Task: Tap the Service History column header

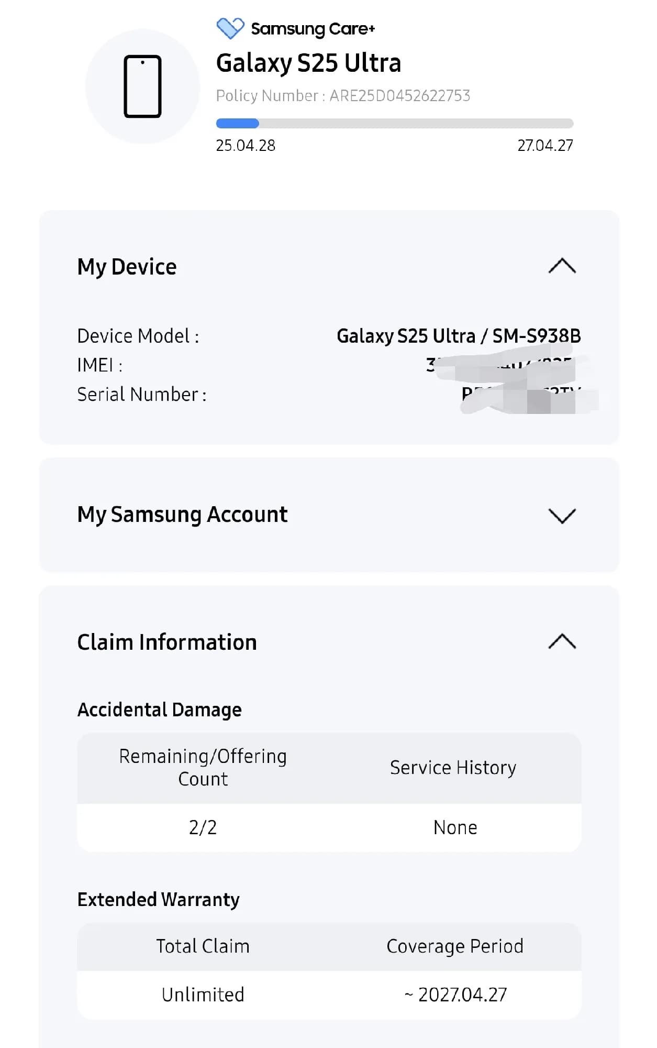Action: pyautogui.click(x=453, y=768)
